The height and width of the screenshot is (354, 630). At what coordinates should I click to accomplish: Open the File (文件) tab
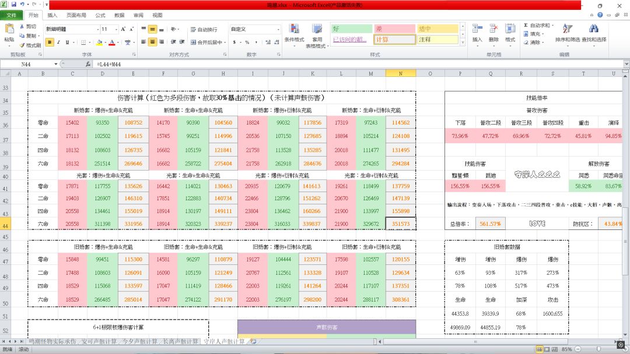pos(11,15)
